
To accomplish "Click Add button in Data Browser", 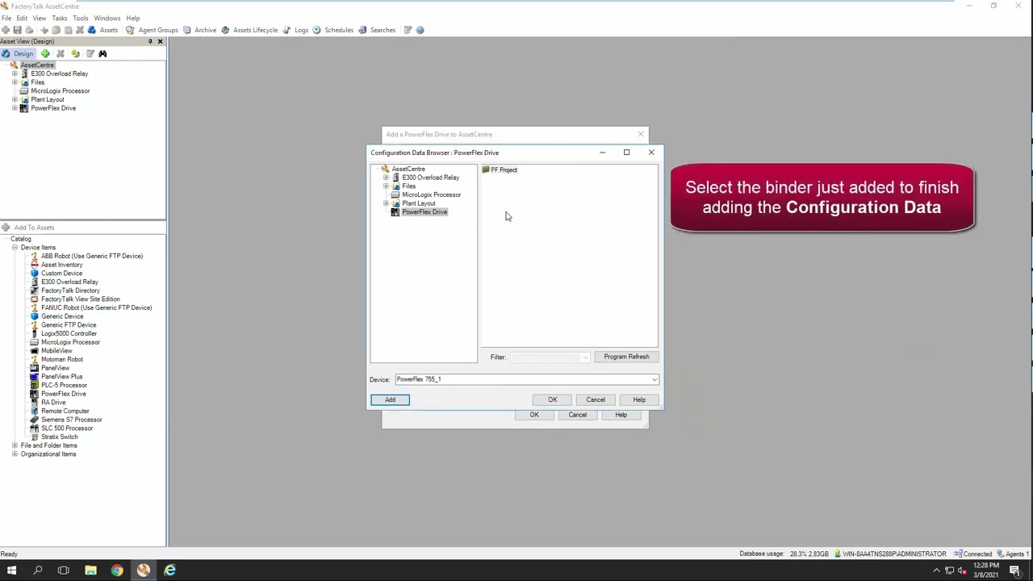I will [390, 399].
